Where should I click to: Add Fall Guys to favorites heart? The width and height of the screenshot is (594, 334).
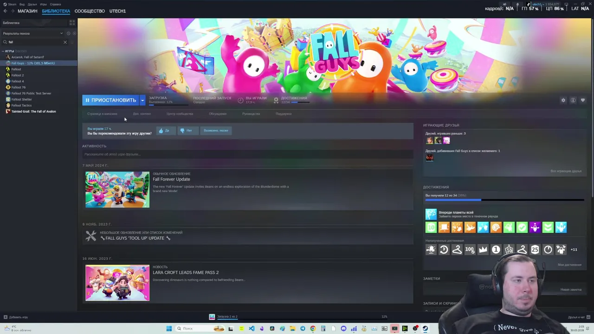click(583, 100)
